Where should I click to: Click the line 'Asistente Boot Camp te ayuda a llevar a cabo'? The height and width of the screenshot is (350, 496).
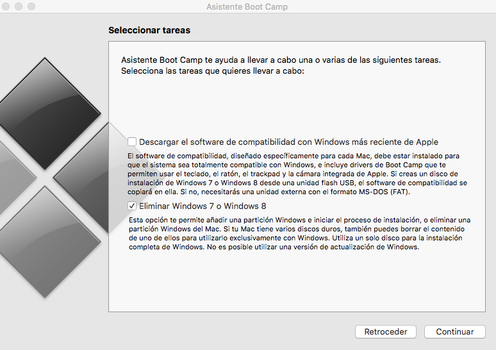click(281, 60)
